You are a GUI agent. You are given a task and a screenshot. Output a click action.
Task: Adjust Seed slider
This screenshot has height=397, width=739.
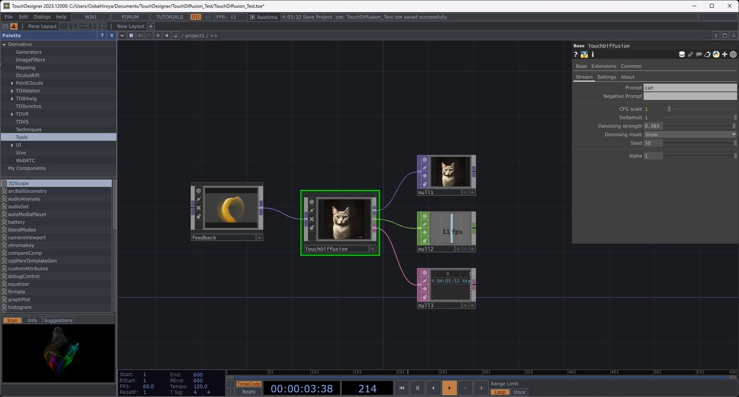click(701, 143)
